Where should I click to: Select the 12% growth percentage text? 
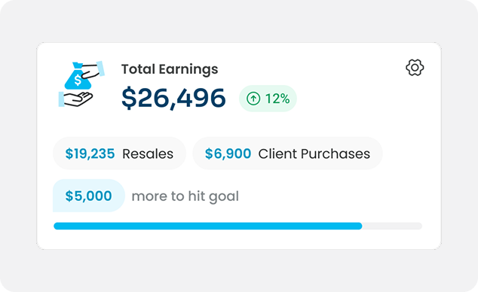[277, 99]
